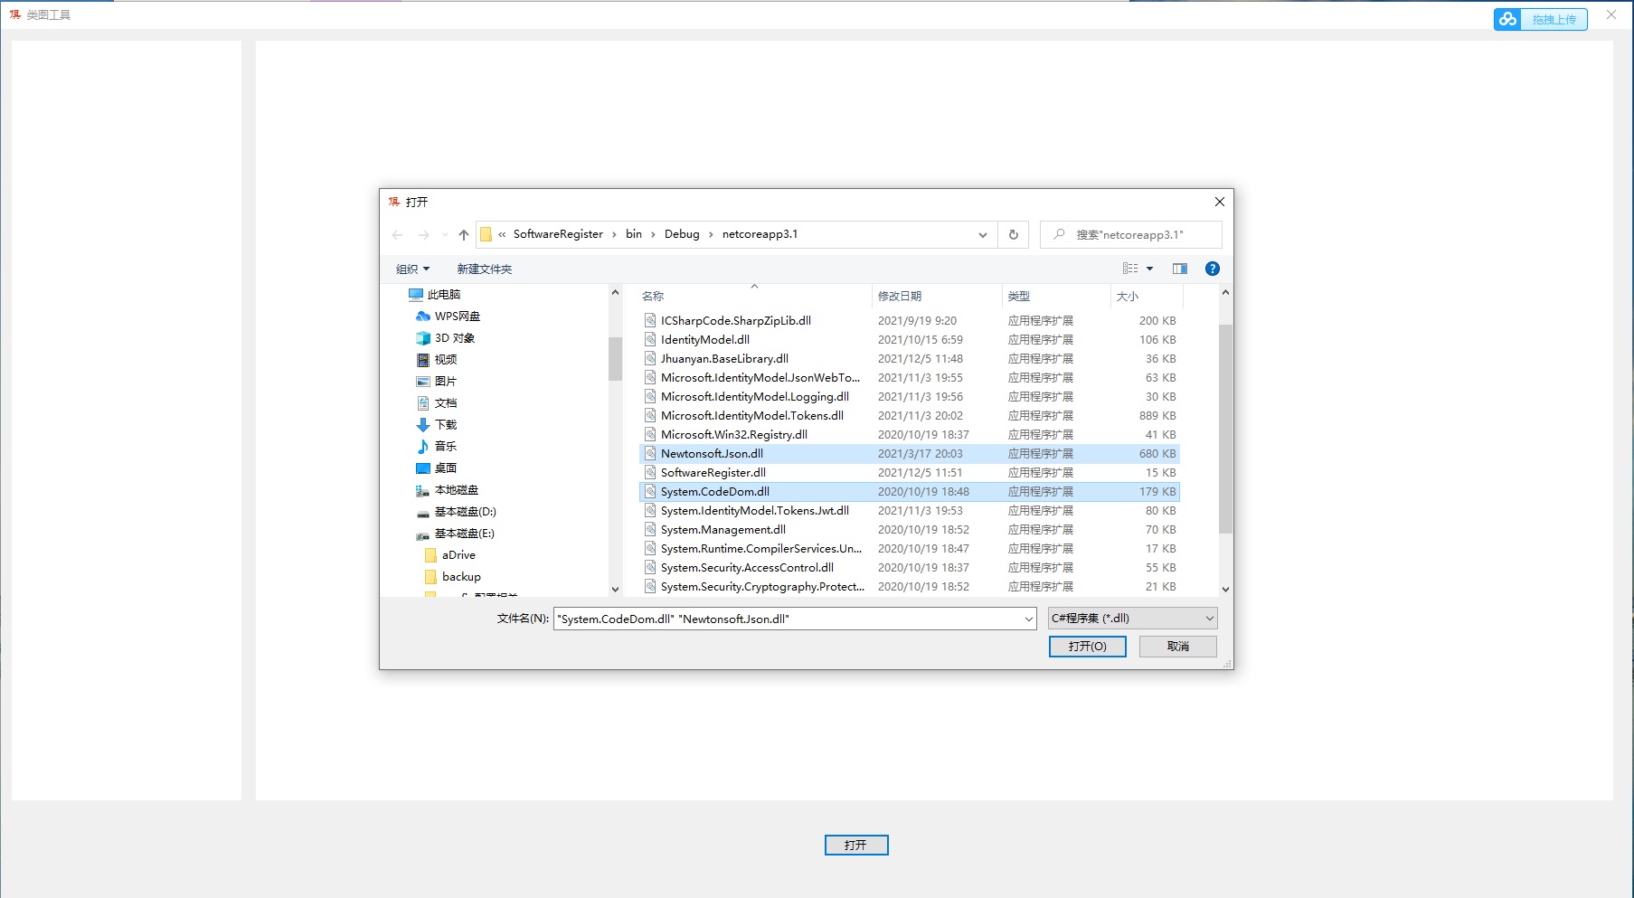Click 新建文件夹 toolbar button
Image resolution: width=1634 pixels, height=898 pixels.
click(484, 269)
